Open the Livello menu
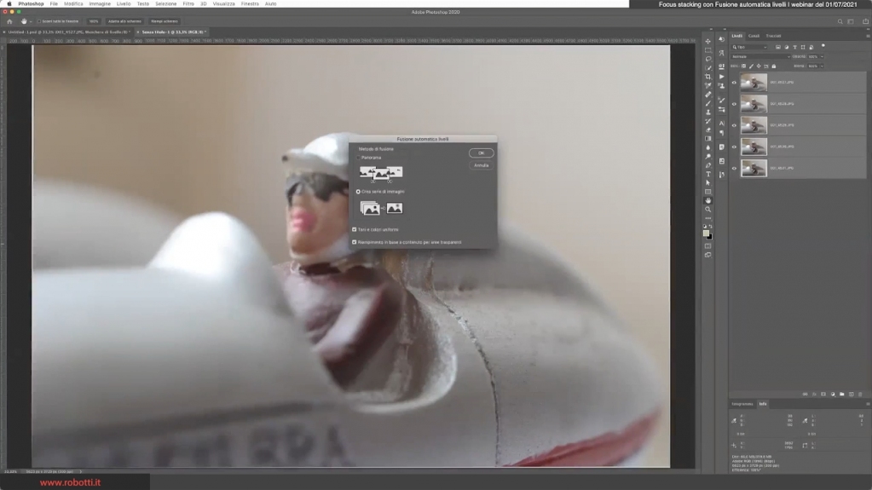 124,4
